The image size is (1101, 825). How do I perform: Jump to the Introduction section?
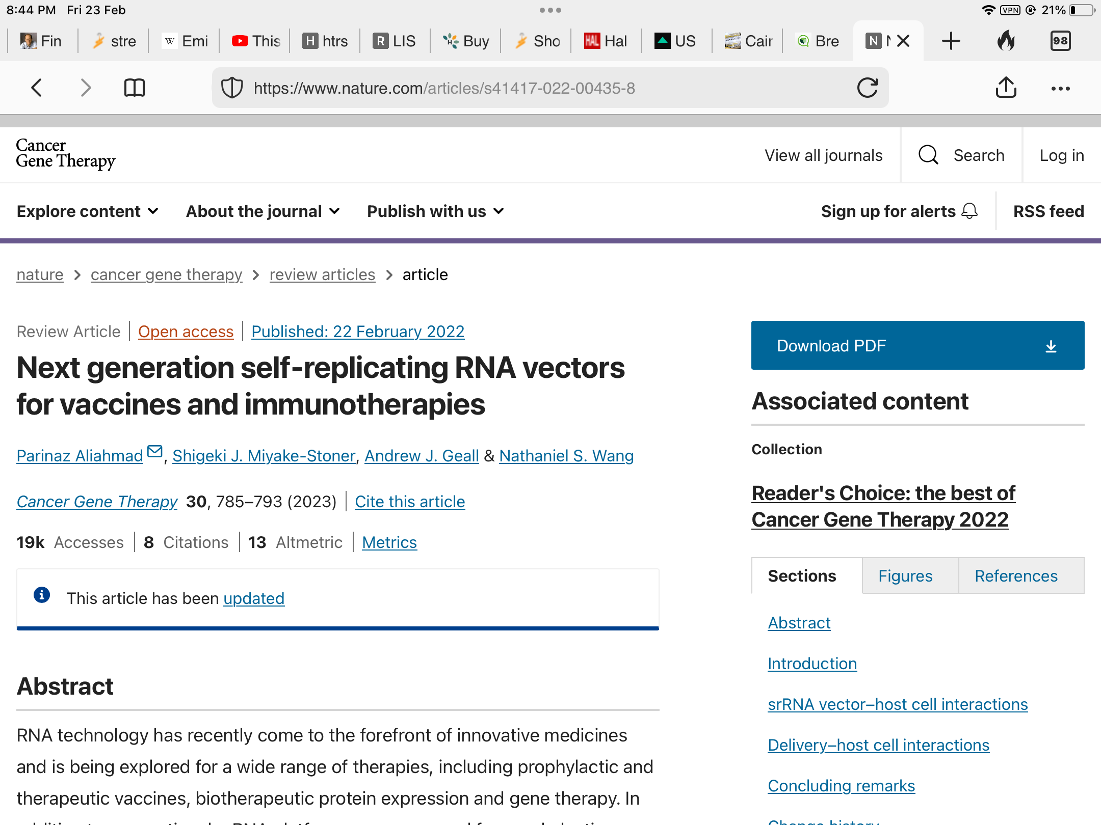(x=812, y=664)
